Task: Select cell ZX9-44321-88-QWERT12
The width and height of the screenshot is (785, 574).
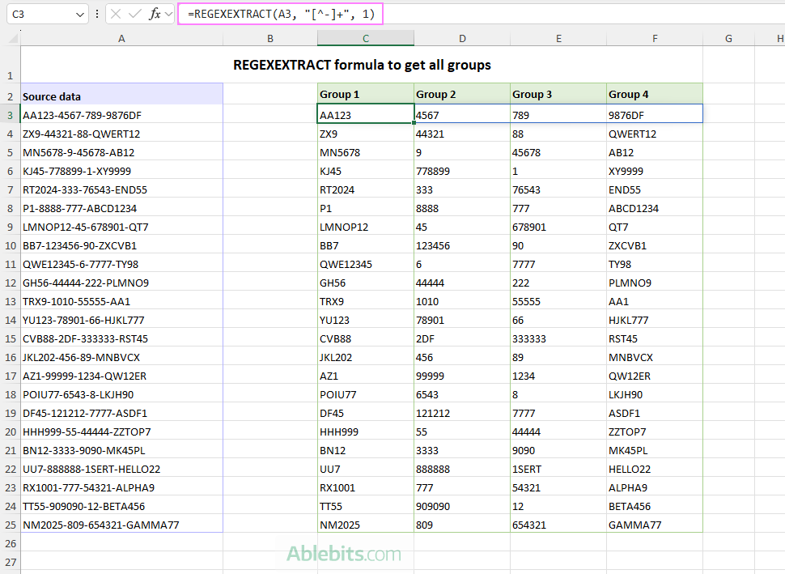Action: click(x=121, y=134)
